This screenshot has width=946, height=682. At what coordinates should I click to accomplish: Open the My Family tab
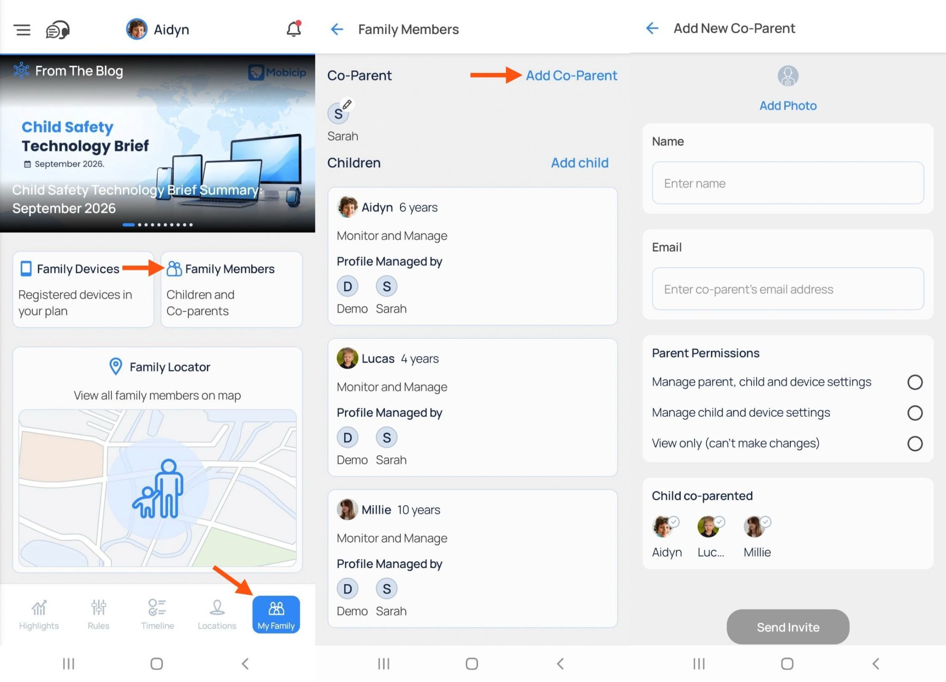pyautogui.click(x=276, y=615)
